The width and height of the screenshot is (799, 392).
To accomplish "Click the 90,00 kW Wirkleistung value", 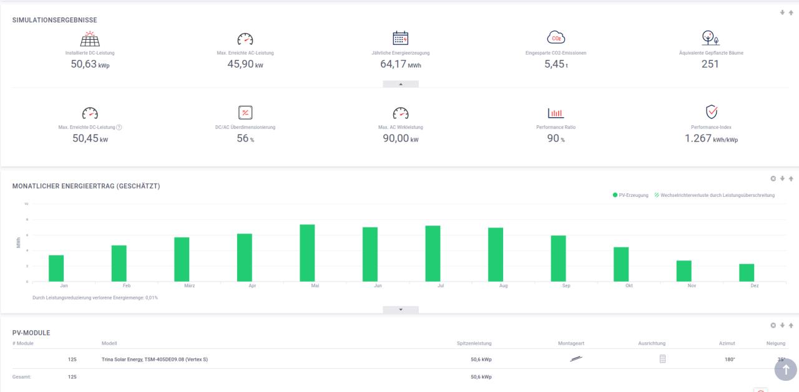I will [400, 138].
